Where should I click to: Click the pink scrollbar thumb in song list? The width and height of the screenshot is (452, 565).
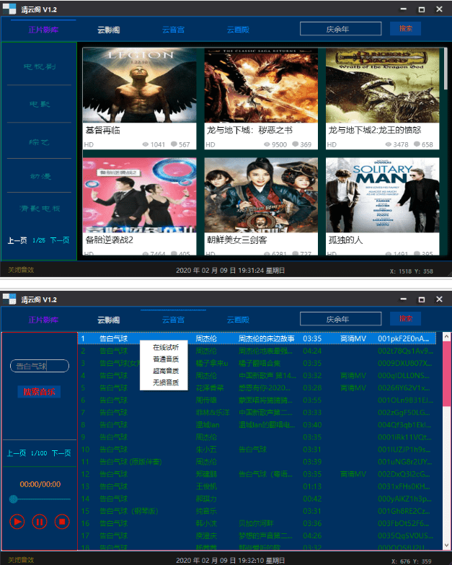click(x=447, y=373)
